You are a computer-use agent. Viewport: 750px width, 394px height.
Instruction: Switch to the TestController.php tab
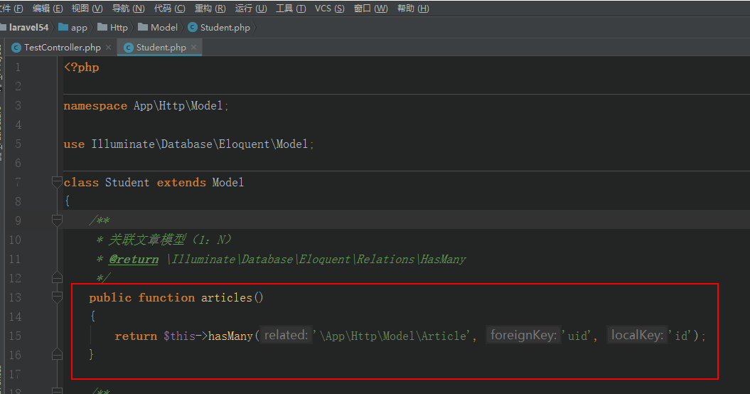(x=62, y=48)
